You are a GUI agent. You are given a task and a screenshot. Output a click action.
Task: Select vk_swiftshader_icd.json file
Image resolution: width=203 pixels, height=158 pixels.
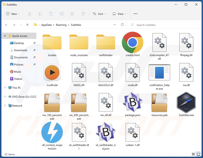(106, 136)
